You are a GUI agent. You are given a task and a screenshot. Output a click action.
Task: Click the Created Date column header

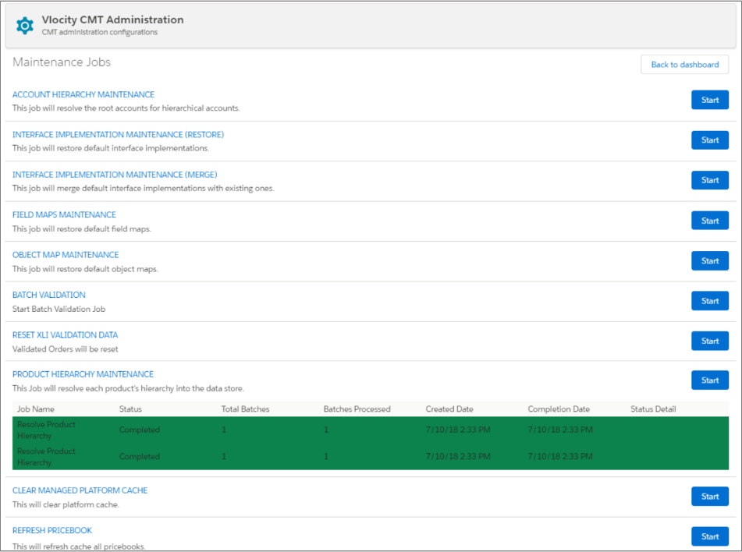click(449, 409)
